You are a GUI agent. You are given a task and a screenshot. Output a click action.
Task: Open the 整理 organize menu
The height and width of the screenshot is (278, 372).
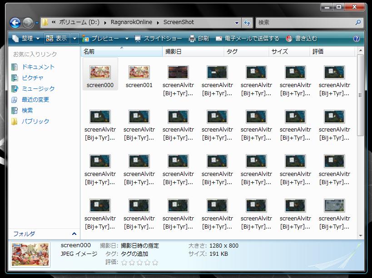coord(25,39)
